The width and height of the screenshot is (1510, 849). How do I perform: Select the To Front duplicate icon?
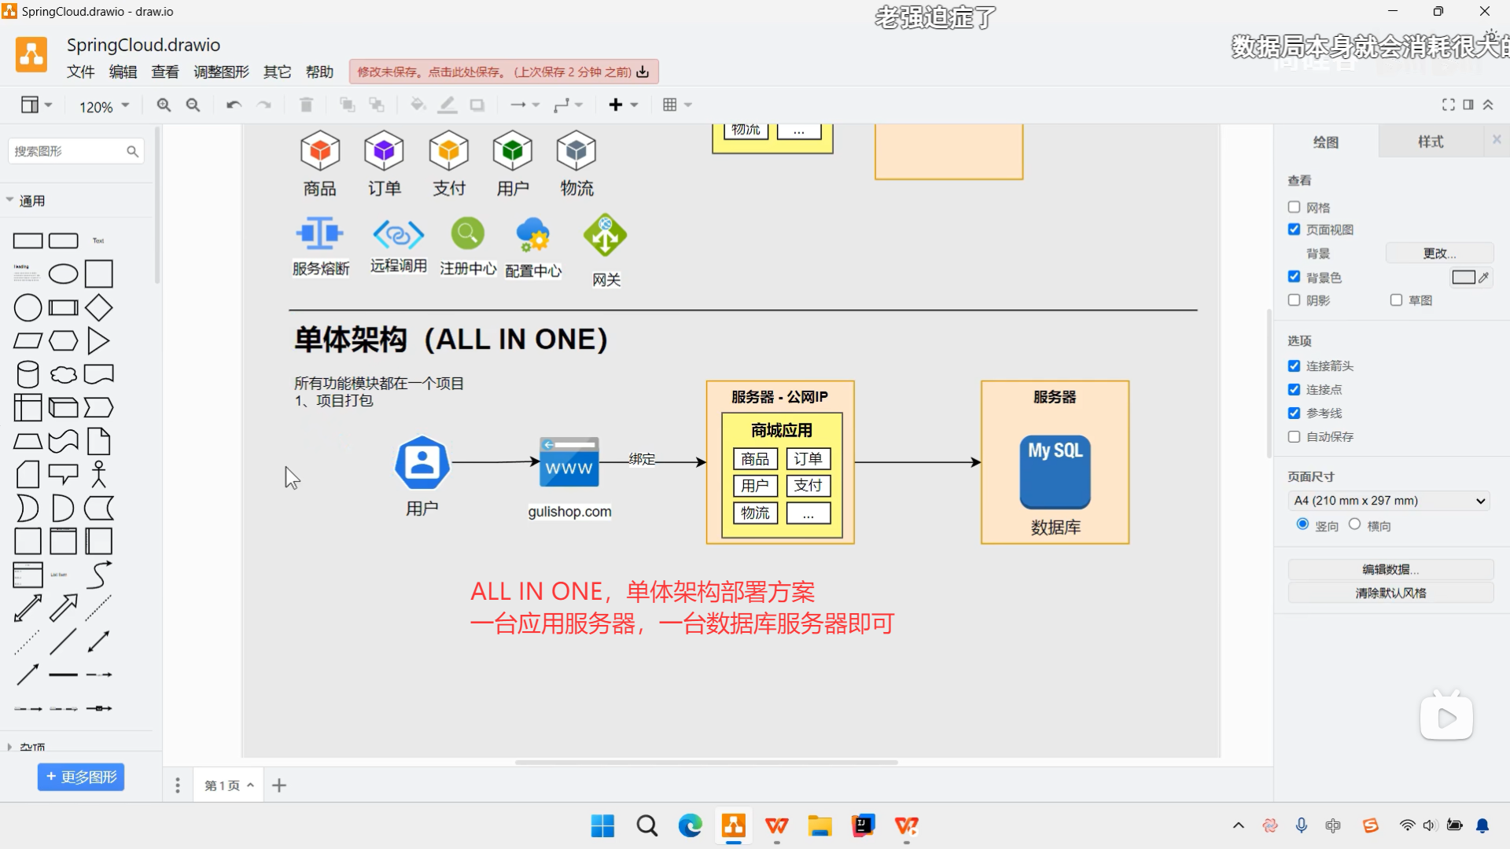(347, 104)
